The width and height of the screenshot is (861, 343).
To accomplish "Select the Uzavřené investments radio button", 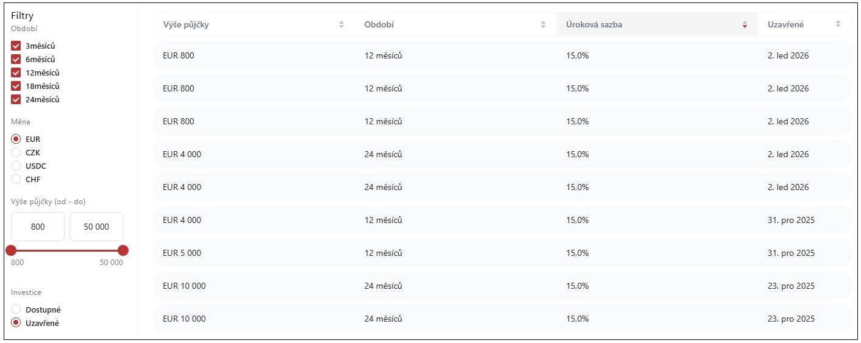I will coord(16,323).
